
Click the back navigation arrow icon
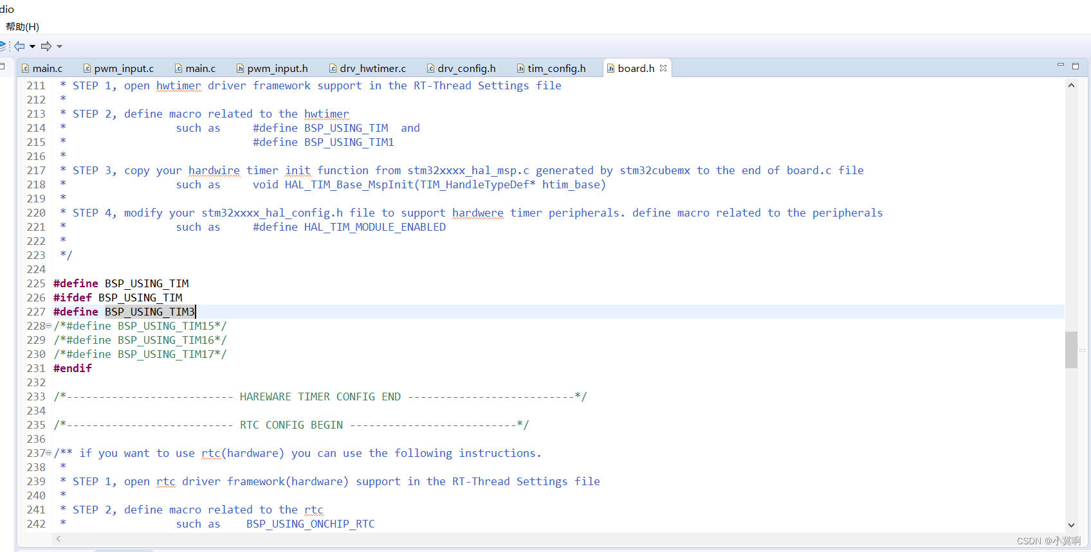pyautogui.click(x=19, y=46)
